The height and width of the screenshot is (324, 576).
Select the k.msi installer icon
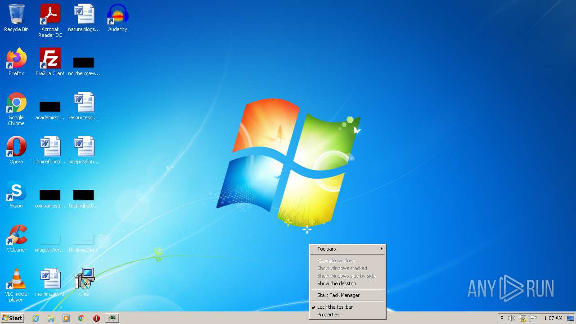[x=84, y=283]
